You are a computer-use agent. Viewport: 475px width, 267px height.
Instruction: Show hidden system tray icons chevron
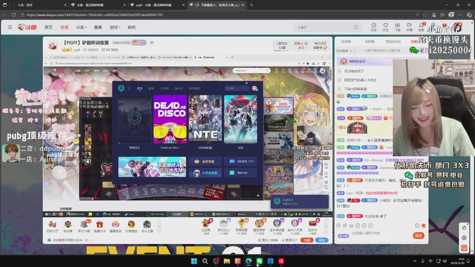point(414,261)
